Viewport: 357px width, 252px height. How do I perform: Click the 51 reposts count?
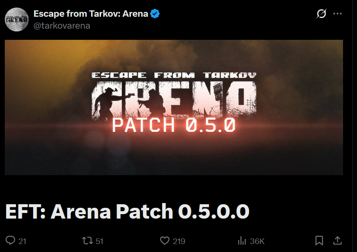click(x=99, y=241)
